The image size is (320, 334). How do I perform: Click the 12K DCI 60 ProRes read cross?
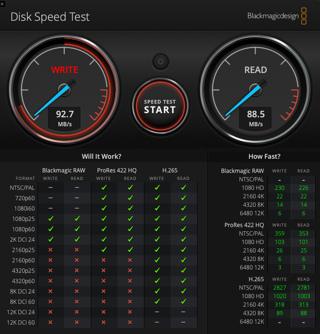[130, 322]
